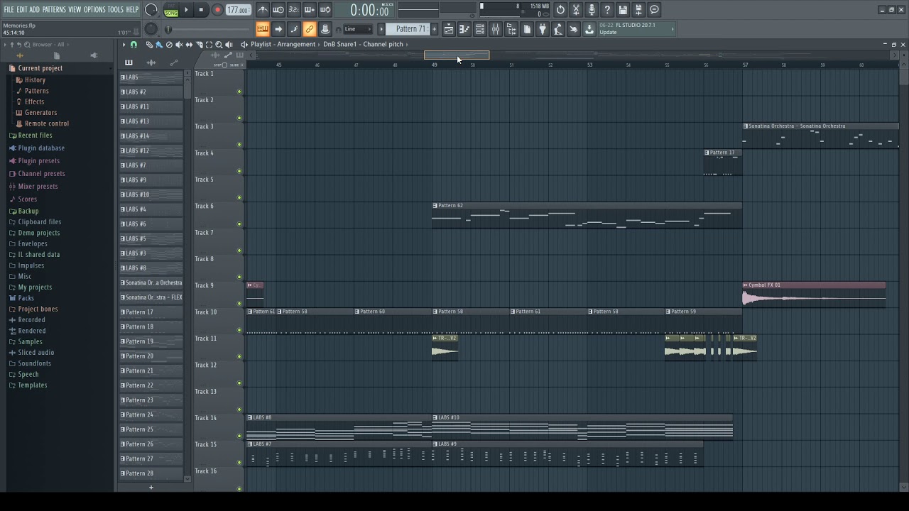Open the Channel rack icon

(x=480, y=29)
